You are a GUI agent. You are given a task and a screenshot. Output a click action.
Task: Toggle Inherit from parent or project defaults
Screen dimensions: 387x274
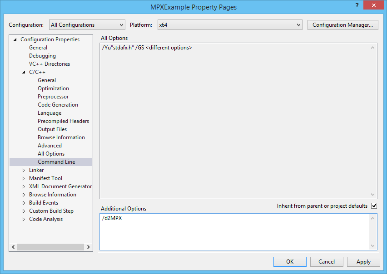click(374, 206)
